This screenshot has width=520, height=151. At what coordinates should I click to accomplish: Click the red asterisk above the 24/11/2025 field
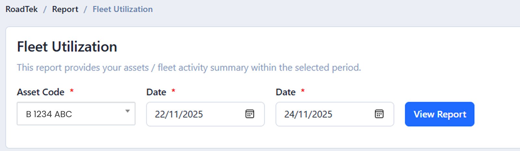pos(303,91)
